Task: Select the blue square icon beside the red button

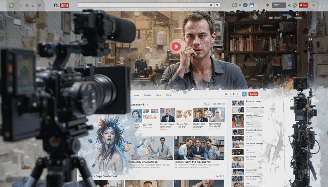Action: coord(244,94)
